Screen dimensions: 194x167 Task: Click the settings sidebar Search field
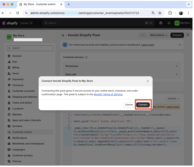click(x=30, y=48)
